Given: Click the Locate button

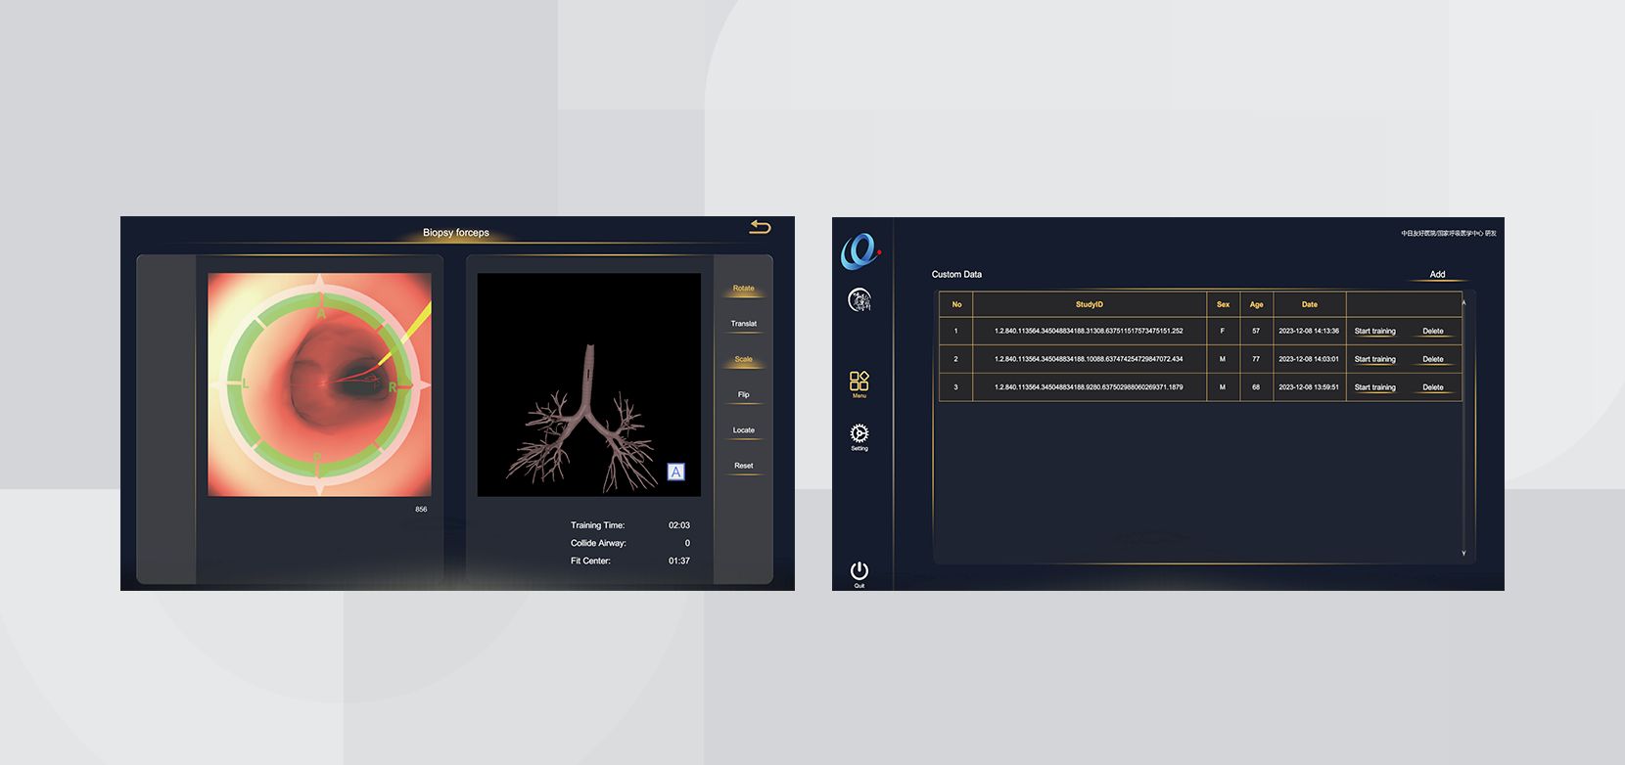Looking at the screenshot, I should pyautogui.click(x=744, y=430).
